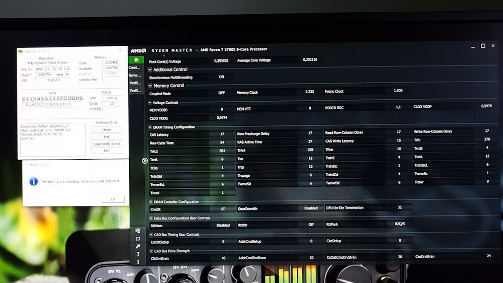
Task: Select the VDDCR SOC value 1,1
Action: point(398,107)
